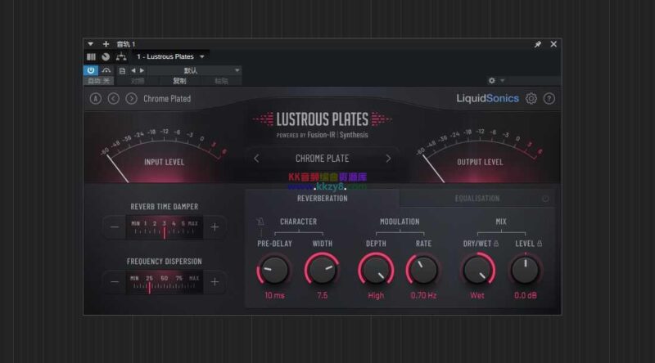The image size is (655, 363).
Task: Toggle the Dry/Wet lock icon
Action: [496, 244]
